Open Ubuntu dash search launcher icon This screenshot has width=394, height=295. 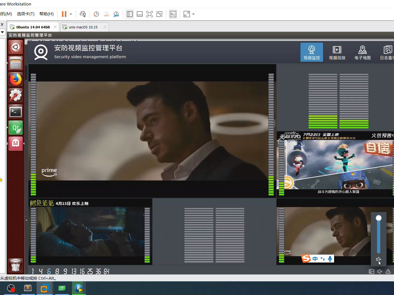(x=16, y=47)
